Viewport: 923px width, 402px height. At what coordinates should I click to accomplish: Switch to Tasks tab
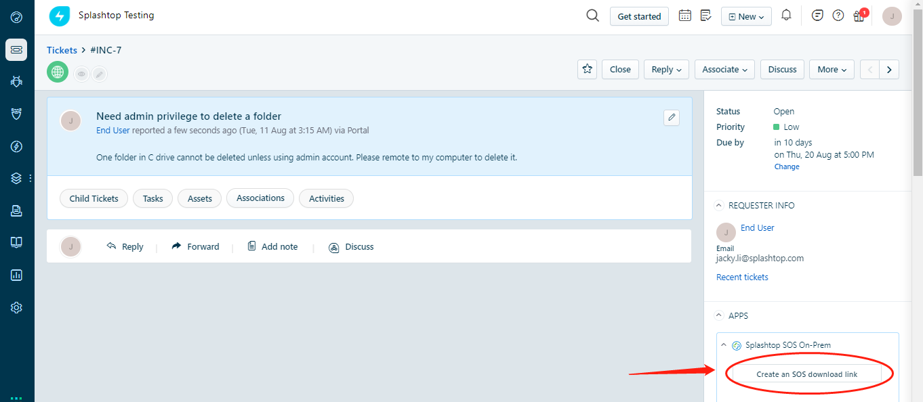coord(152,198)
